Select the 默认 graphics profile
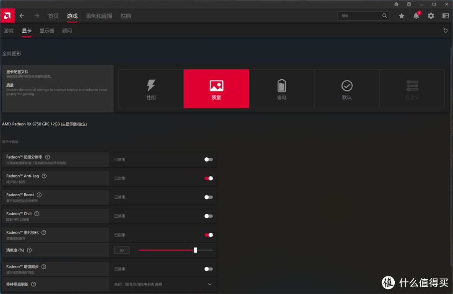The width and height of the screenshot is (453, 294). click(347, 88)
